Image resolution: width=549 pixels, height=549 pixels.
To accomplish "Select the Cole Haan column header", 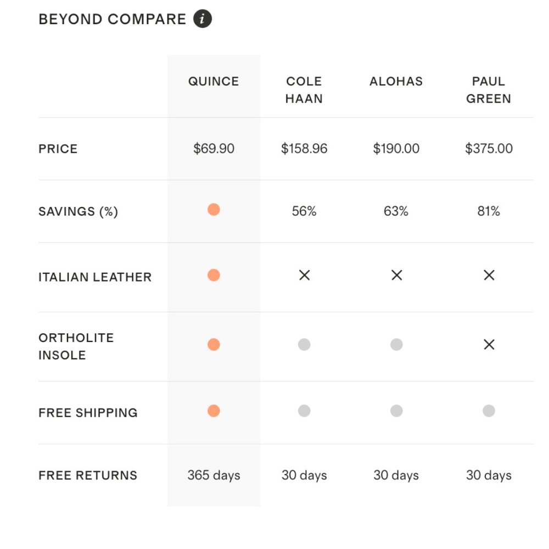I will 304,90.
